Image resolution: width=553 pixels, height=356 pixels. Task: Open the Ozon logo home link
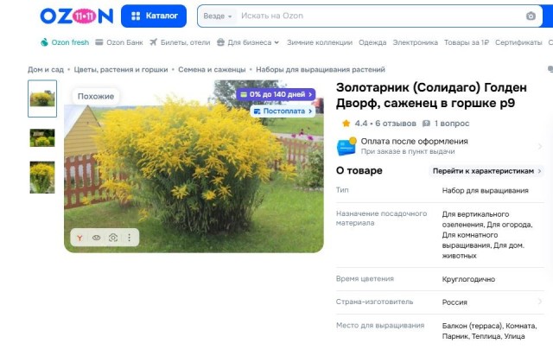77,16
